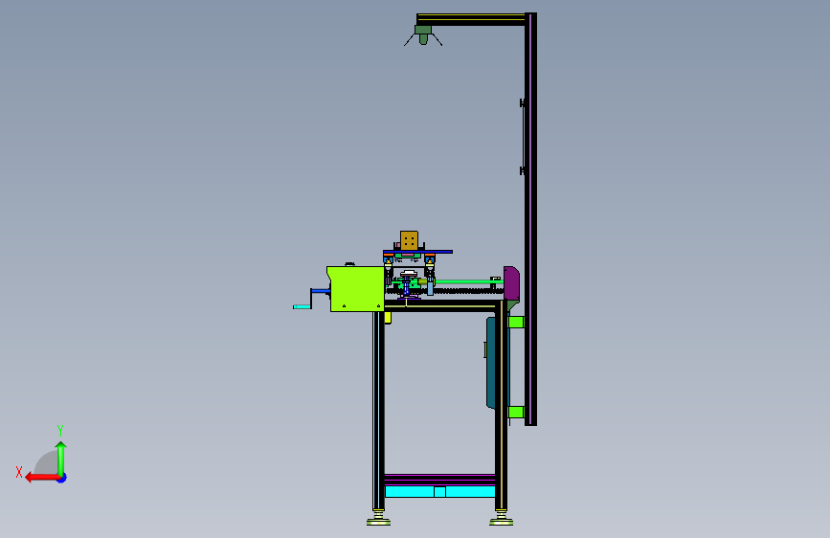Screen dimensions: 830x538
Task: Select the tan box on top plate
Action: [x=409, y=240]
